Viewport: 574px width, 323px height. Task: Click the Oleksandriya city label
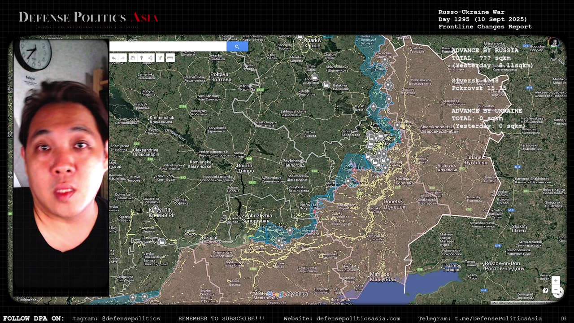(x=146, y=152)
